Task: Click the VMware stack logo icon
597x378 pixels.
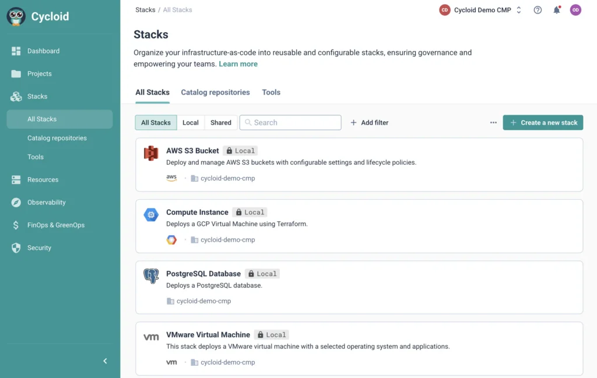Action: [151, 337]
